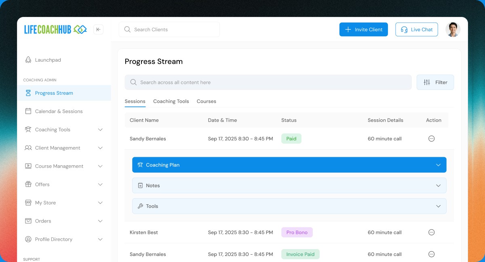Click the Status column header
Viewport: 485px width, 262px height.
click(289, 120)
